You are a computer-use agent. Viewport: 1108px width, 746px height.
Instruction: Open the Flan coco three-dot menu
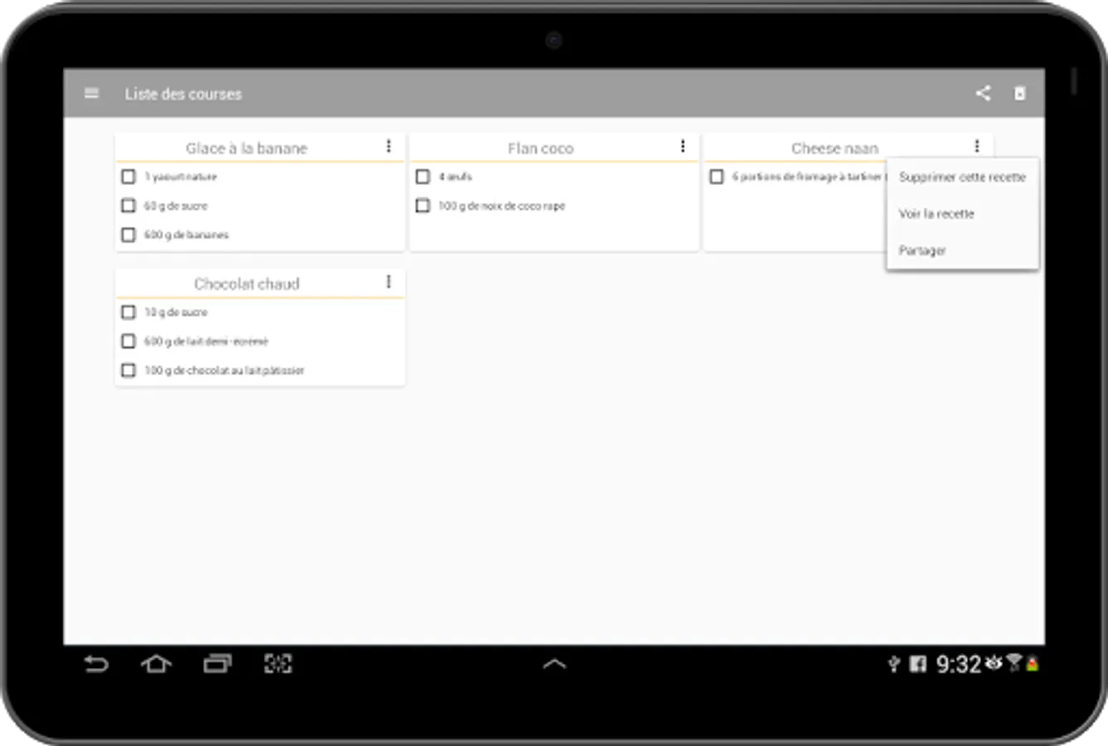click(683, 147)
